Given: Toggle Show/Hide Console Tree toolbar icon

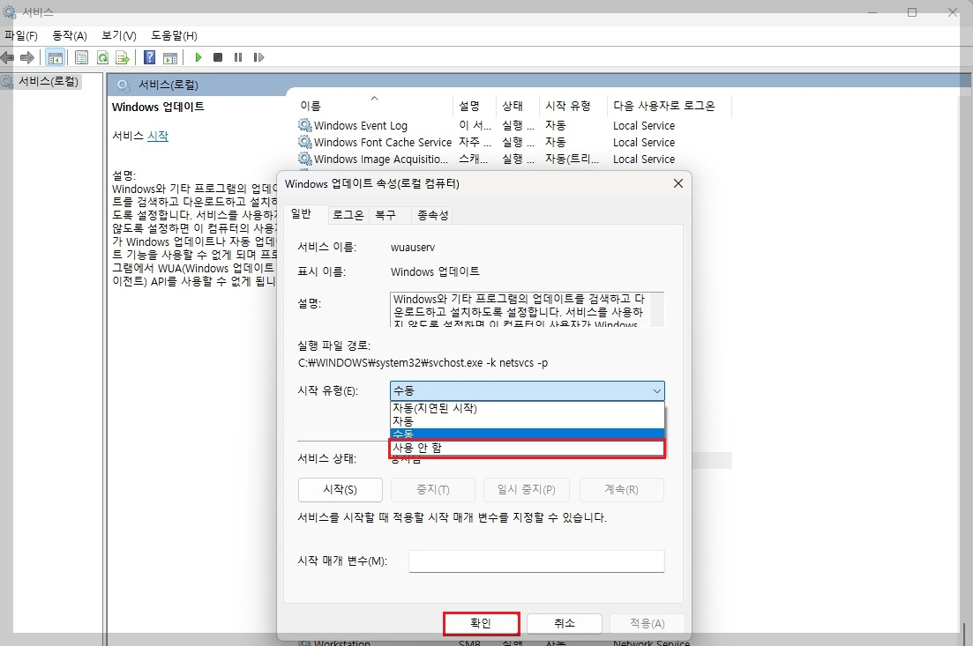Looking at the screenshot, I should (56, 57).
